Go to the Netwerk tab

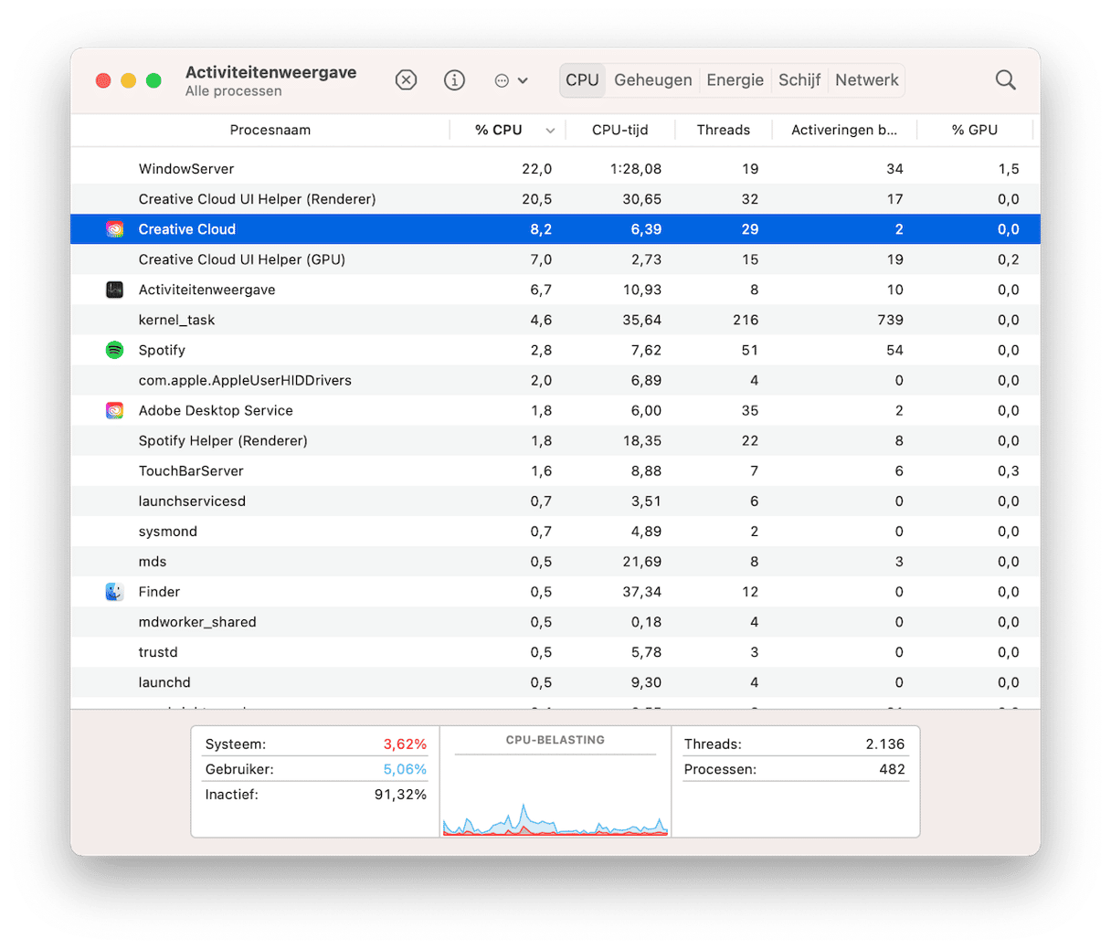[867, 80]
